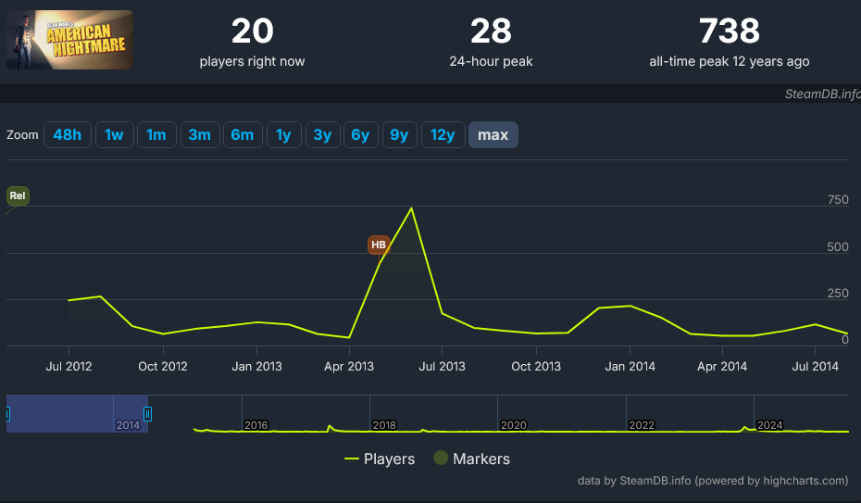This screenshot has height=503, width=861.
Task: Click the 20 players right now value
Action: point(252,31)
